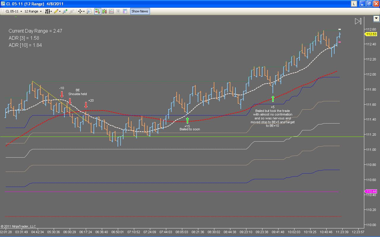Select the 'Bailed to soon' annotation
This screenshot has height=237, width=380.
click(190, 129)
